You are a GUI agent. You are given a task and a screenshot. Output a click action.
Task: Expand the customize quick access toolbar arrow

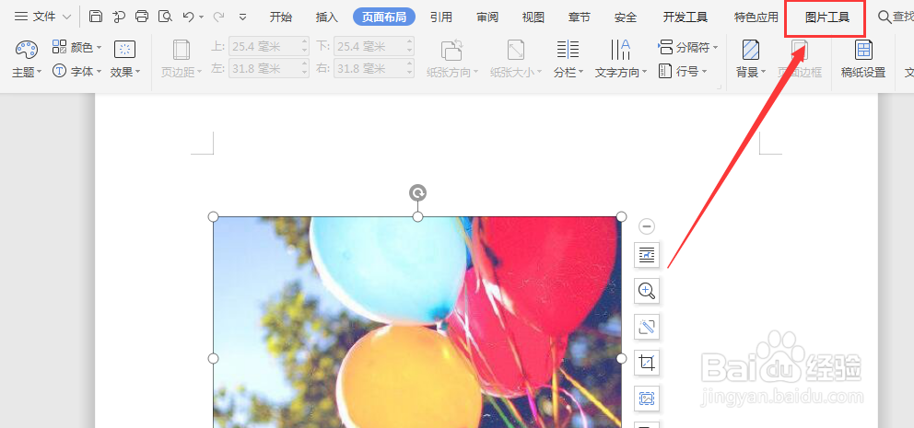click(243, 17)
